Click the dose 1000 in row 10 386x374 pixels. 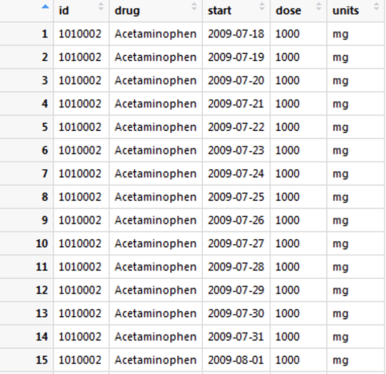pos(287,244)
